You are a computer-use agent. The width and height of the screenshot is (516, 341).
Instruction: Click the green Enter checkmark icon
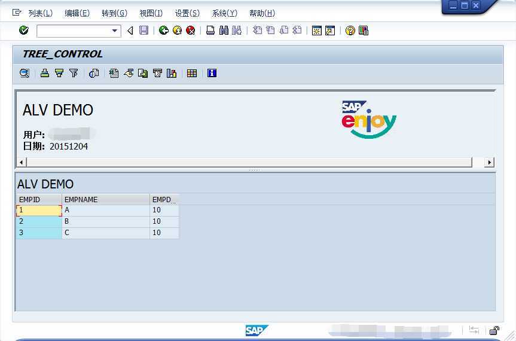(x=24, y=31)
